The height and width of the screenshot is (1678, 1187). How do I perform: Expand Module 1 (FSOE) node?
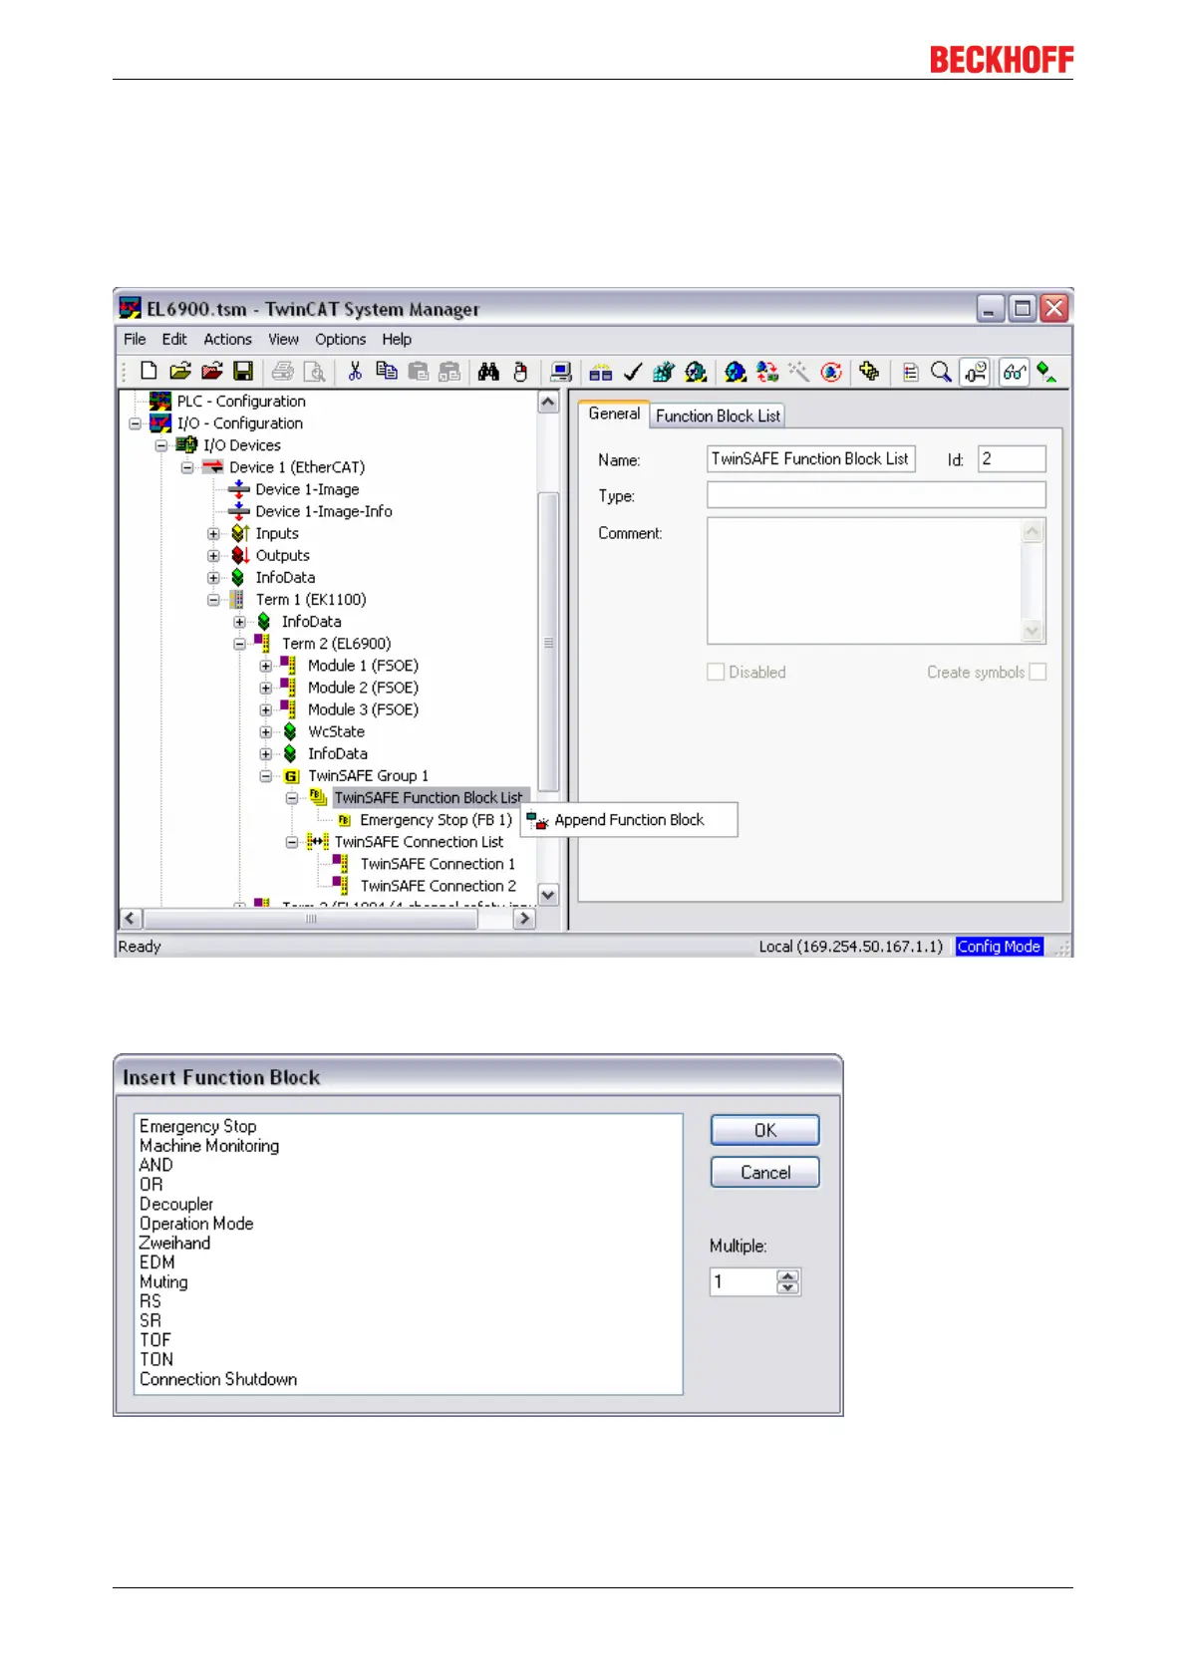[266, 666]
